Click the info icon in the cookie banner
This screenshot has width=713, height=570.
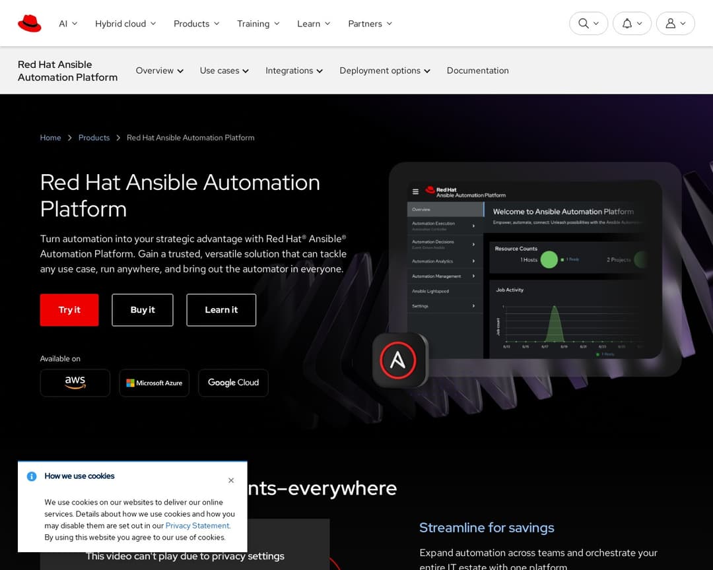point(31,476)
